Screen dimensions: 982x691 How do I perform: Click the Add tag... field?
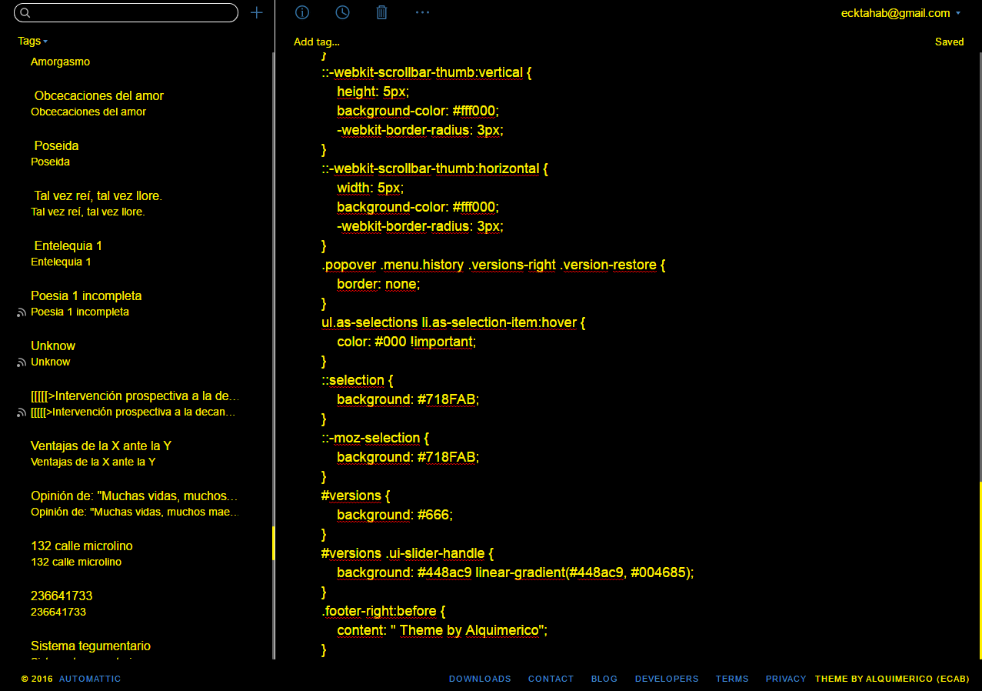[x=316, y=42]
